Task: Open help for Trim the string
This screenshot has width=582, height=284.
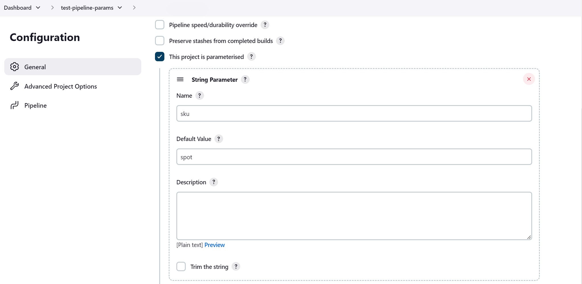Action: [x=236, y=266]
